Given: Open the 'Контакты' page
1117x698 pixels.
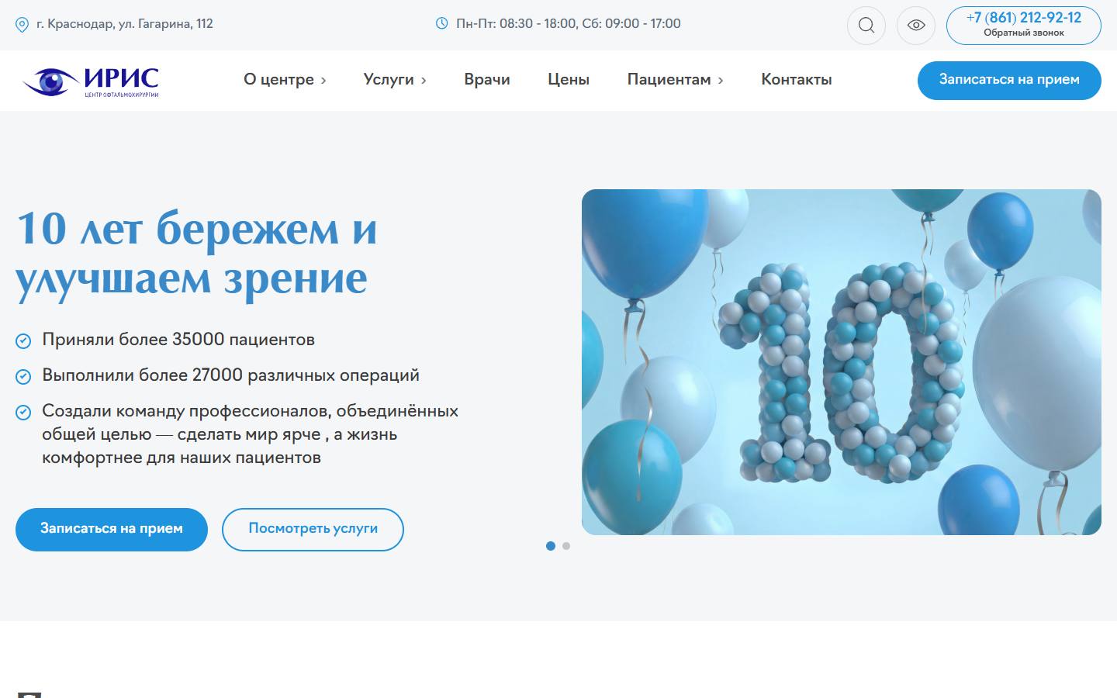Looking at the screenshot, I should pos(797,79).
